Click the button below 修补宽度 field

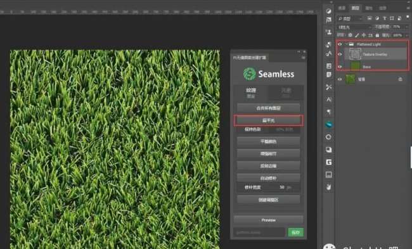pyautogui.click(x=268, y=200)
